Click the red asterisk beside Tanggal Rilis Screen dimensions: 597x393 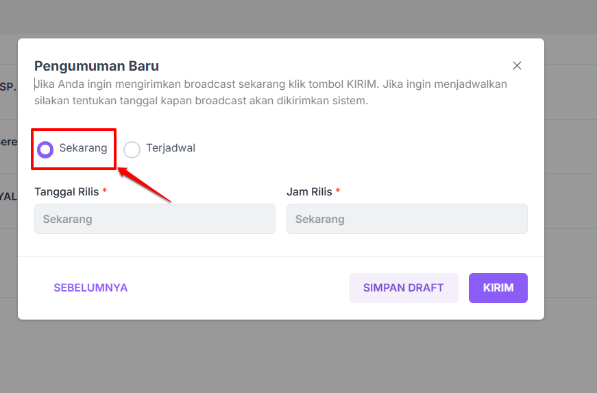[x=105, y=191]
